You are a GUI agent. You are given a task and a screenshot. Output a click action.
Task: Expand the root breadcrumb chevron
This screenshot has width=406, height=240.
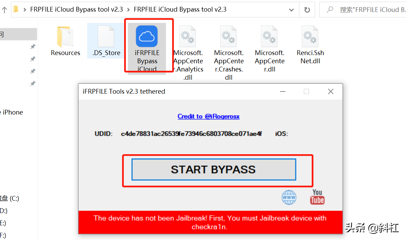25,10
